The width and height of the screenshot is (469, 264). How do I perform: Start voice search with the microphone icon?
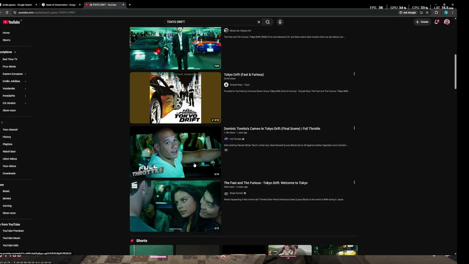click(280, 22)
